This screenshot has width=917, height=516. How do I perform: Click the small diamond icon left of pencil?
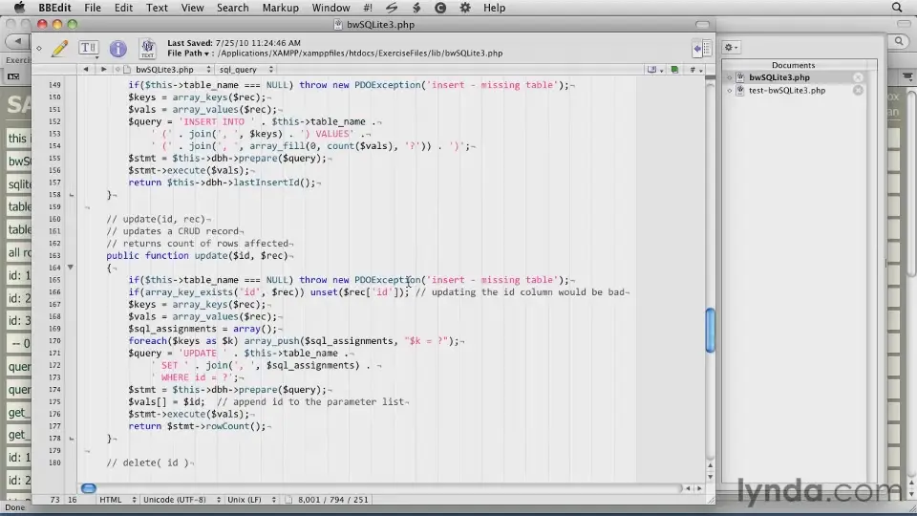pos(39,49)
